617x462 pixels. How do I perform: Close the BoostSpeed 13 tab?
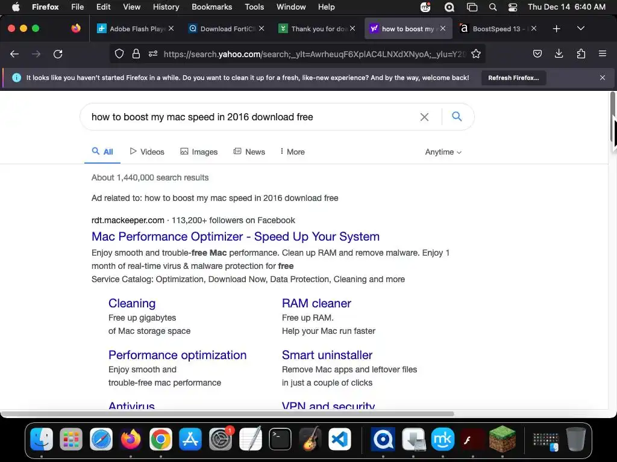[534, 29]
